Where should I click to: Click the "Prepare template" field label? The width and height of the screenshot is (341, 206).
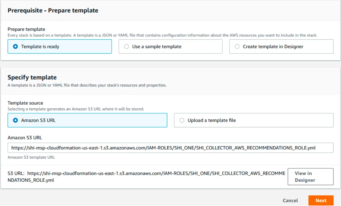(x=26, y=29)
